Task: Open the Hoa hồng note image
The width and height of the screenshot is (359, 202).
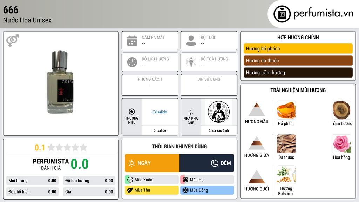Action: pyautogui.click(x=341, y=143)
